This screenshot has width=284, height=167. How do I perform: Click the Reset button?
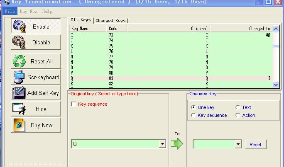pyautogui.click(x=255, y=144)
